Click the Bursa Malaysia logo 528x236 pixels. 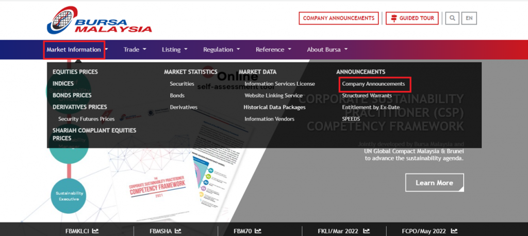98,20
